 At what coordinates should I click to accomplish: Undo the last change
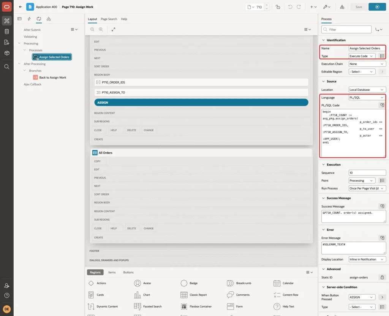(x=290, y=7)
